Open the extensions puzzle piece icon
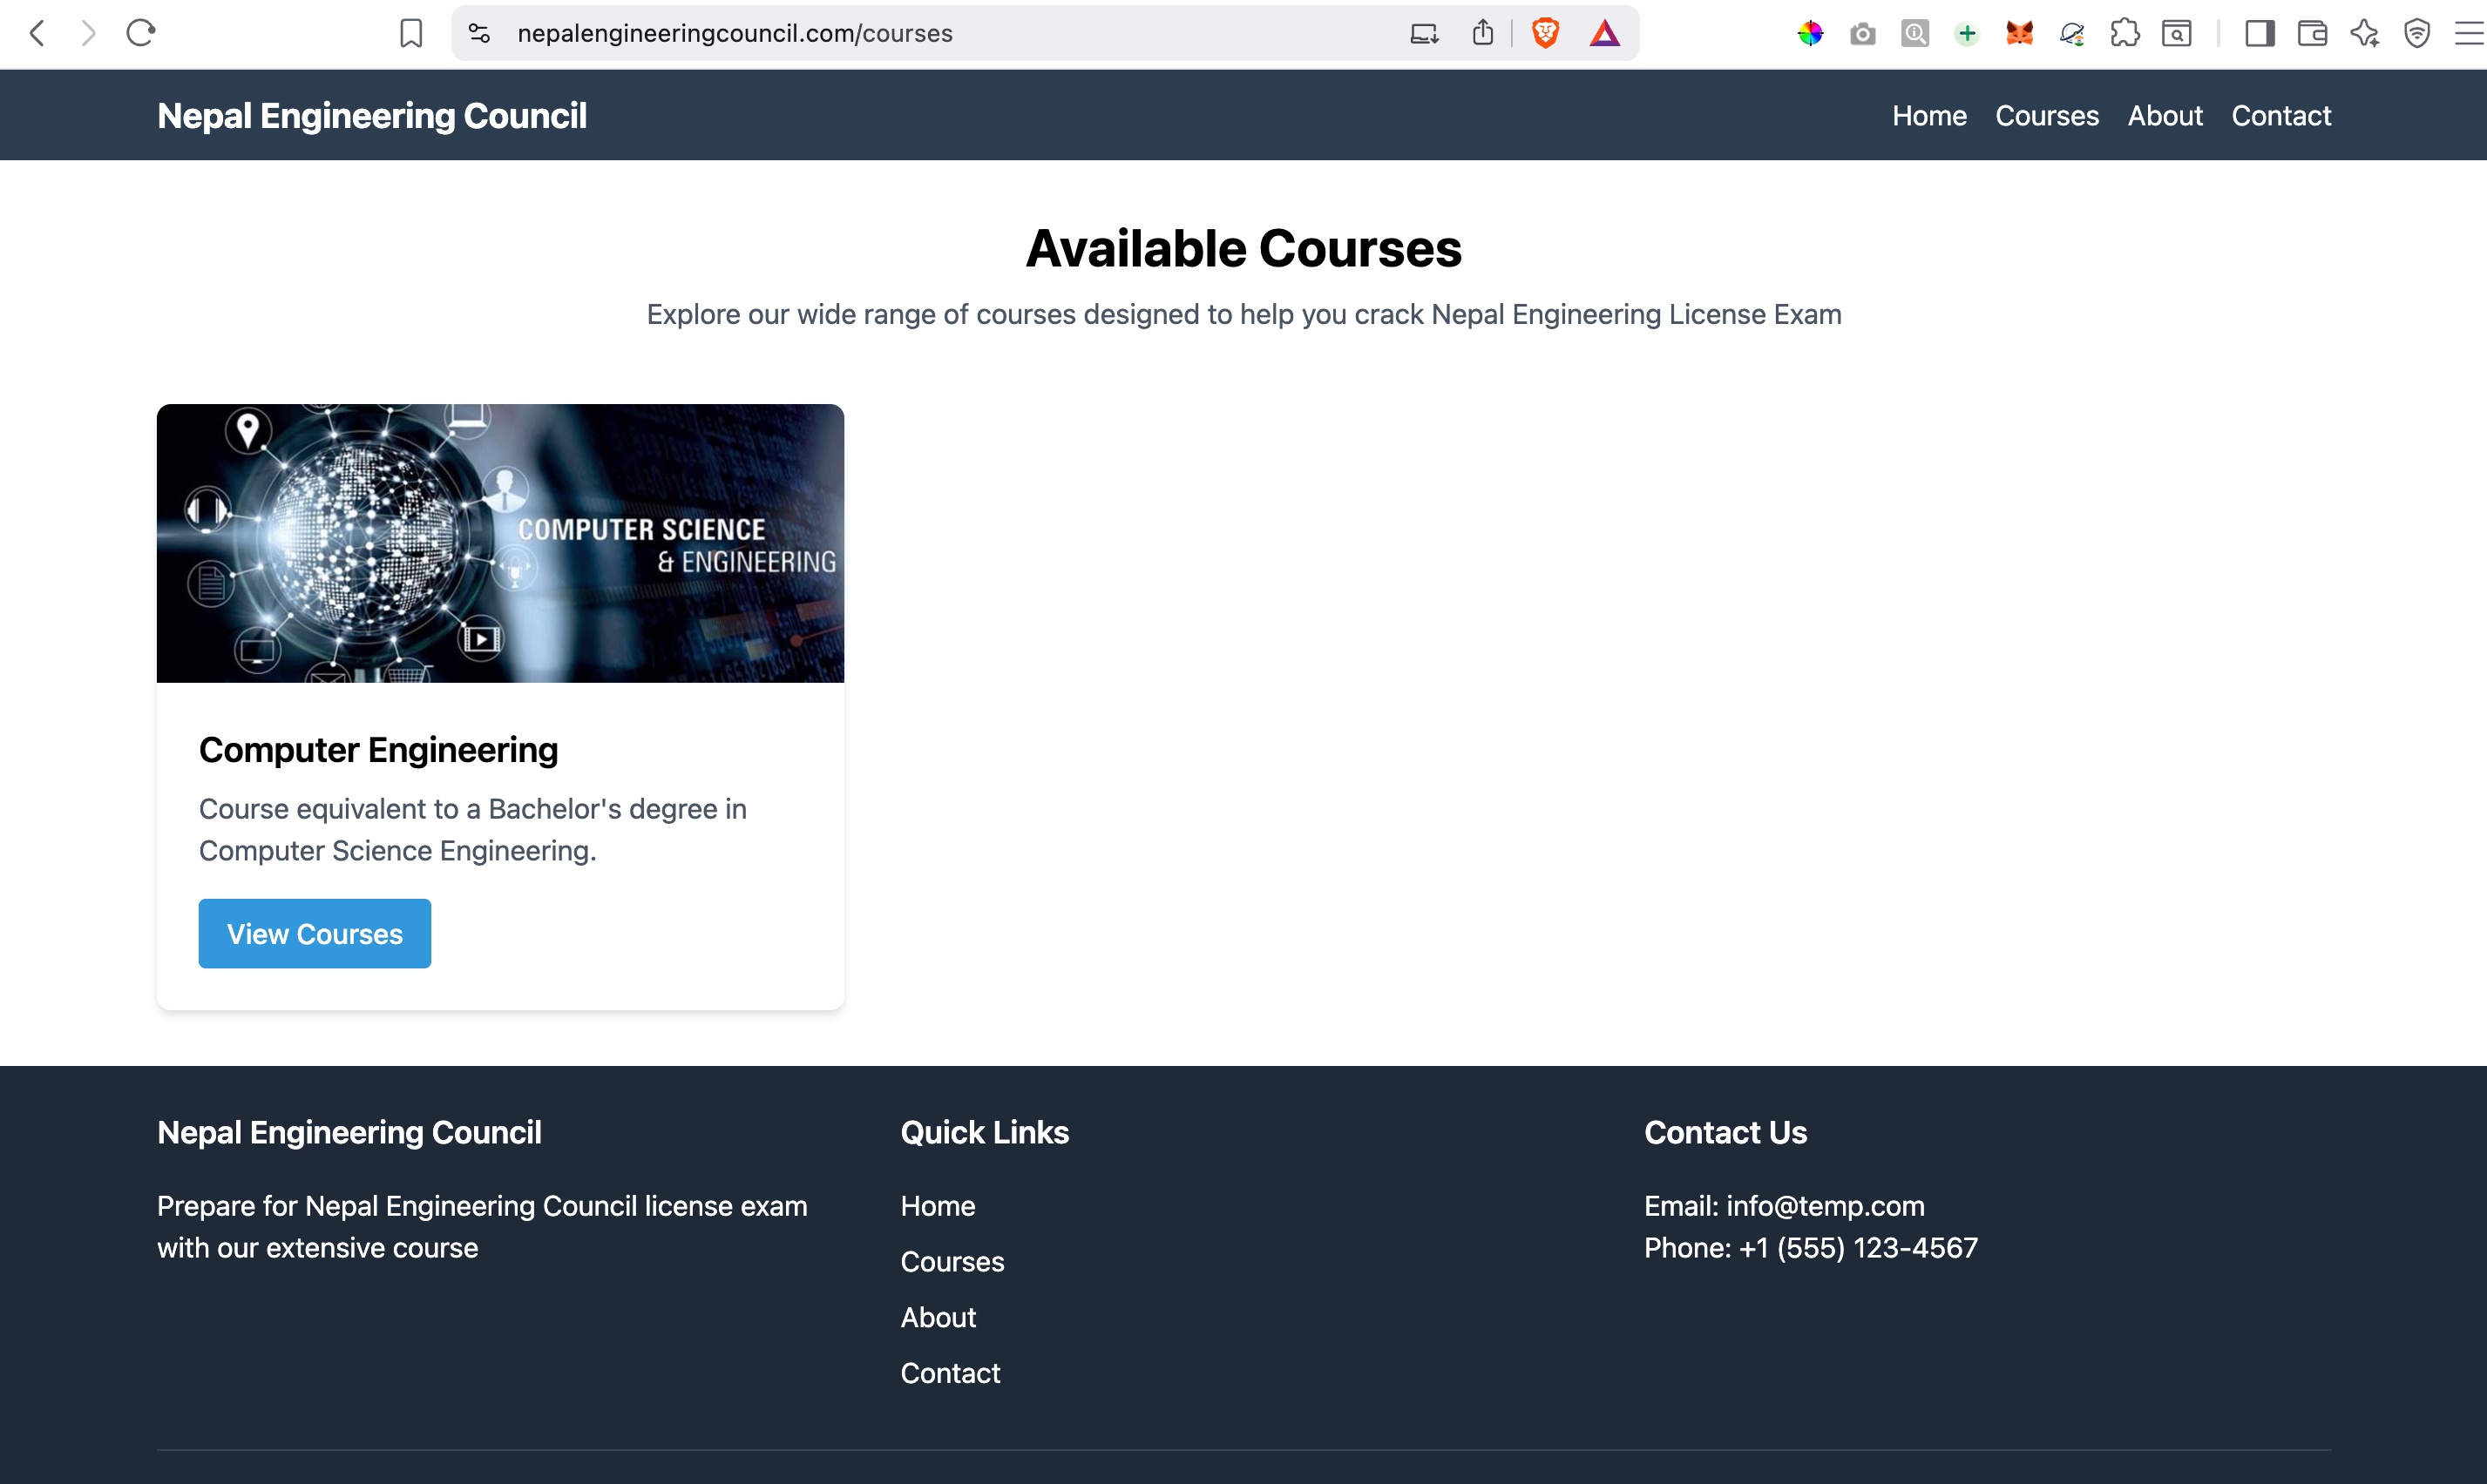 (x=2124, y=33)
